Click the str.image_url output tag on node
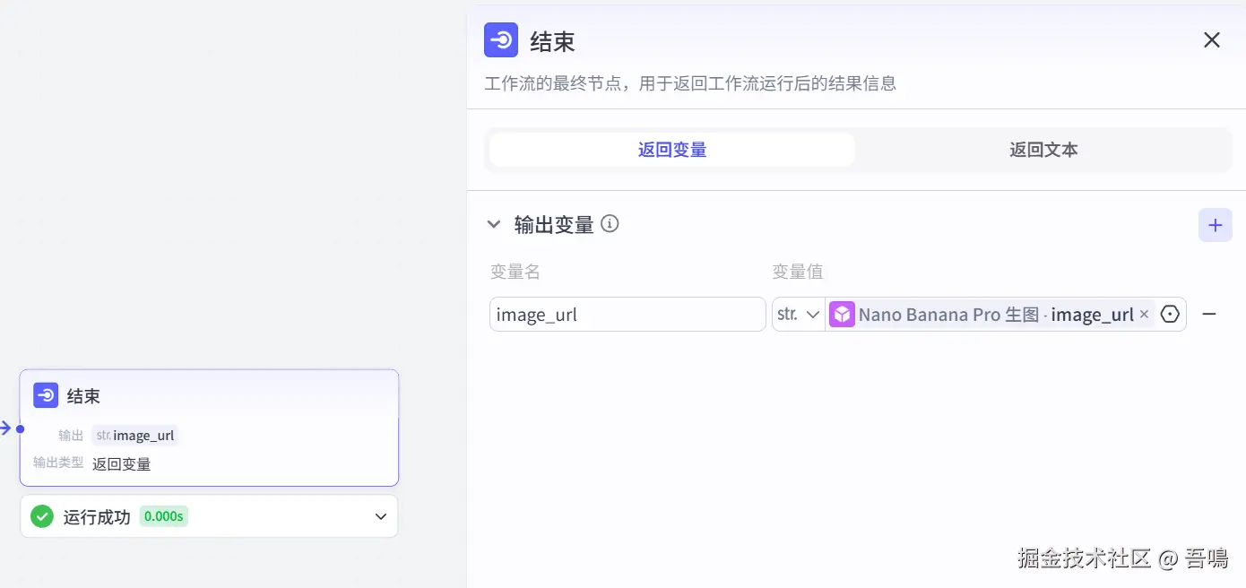 tap(135, 436)
